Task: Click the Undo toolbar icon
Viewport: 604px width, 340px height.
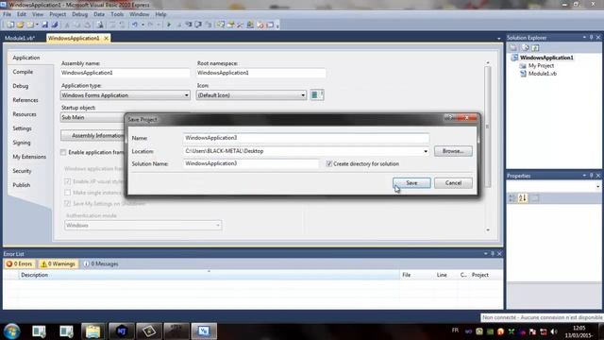Action: coord(135,25)
